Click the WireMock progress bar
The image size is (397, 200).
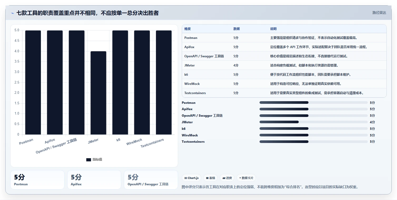(313, 135)
